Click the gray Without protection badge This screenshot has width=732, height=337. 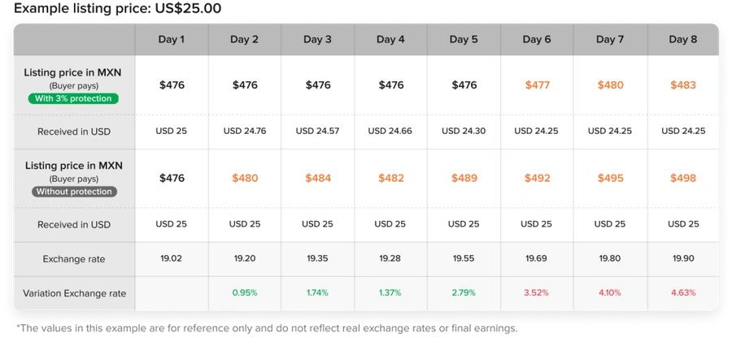(x=74, y=192)
